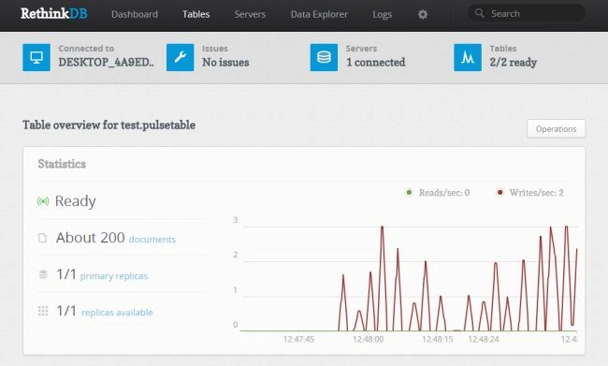Click the replicas available link

click(117, 313)
